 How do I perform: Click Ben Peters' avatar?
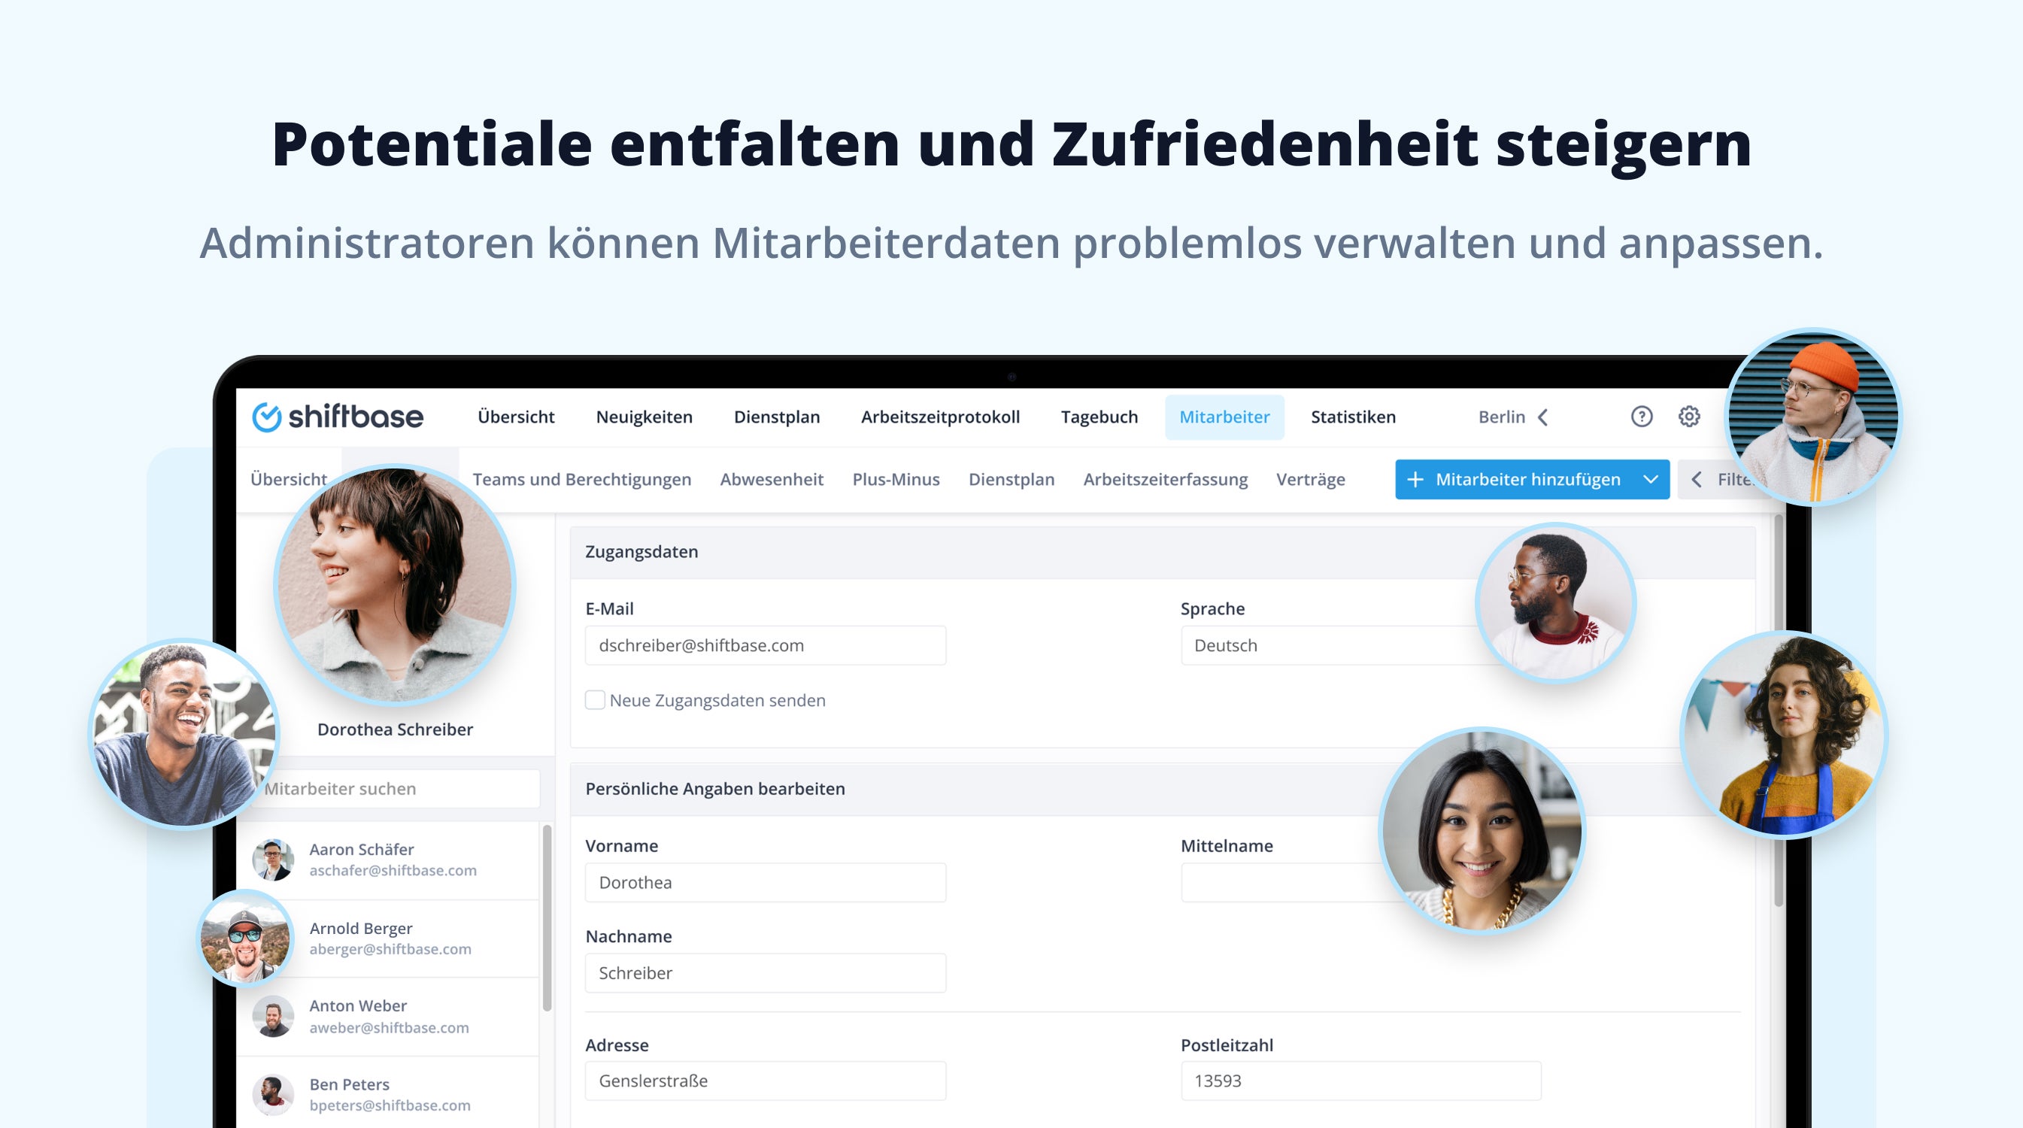pyautogui.click(x=272, y=1094)
